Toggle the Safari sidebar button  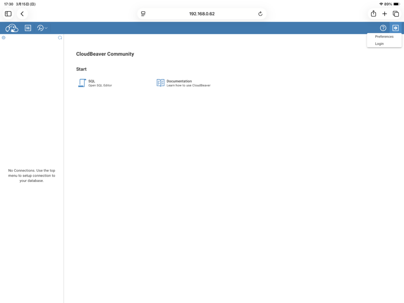coord(8,14)
